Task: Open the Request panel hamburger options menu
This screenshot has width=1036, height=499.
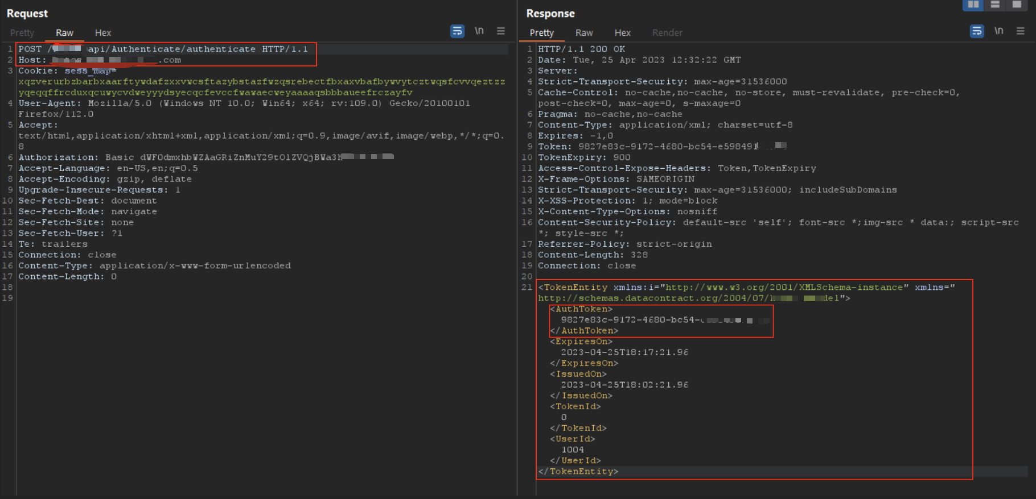Action: 501,31
